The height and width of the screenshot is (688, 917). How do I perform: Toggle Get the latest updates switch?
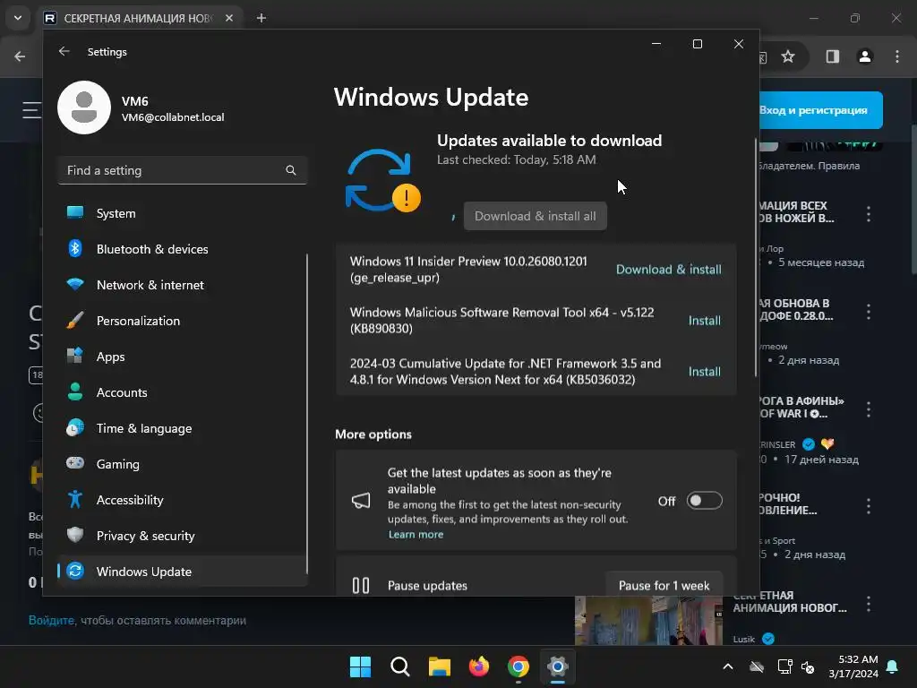[704, 501]
